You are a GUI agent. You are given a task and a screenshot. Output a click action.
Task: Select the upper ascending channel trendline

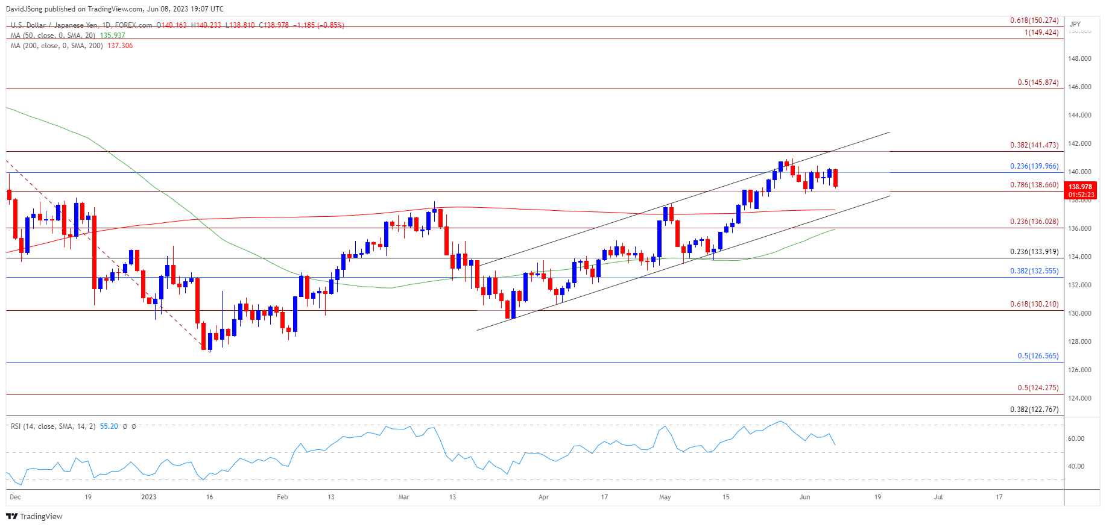coord(684,199)
